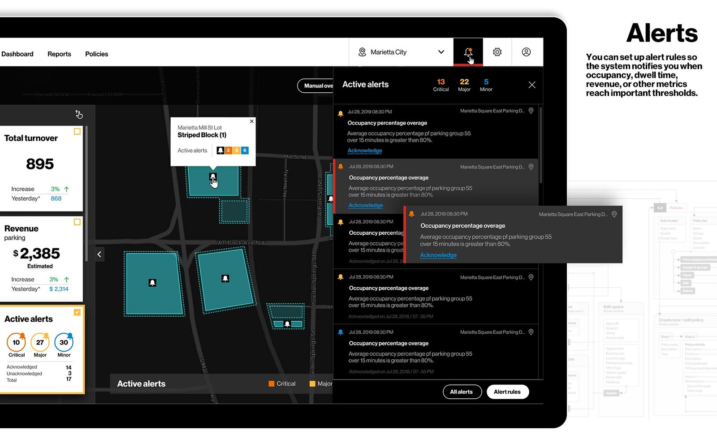Click the alerts panel scrollbar
This screenshot has width=717, height=448.
coord(541,145)
